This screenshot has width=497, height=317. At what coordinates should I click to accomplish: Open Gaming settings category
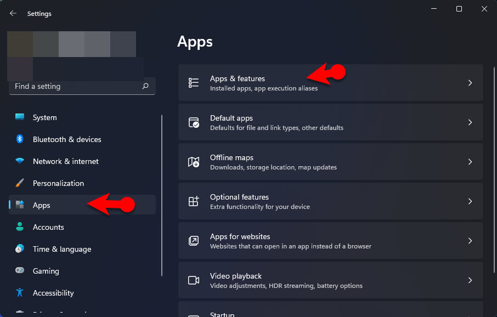point(82,271)
